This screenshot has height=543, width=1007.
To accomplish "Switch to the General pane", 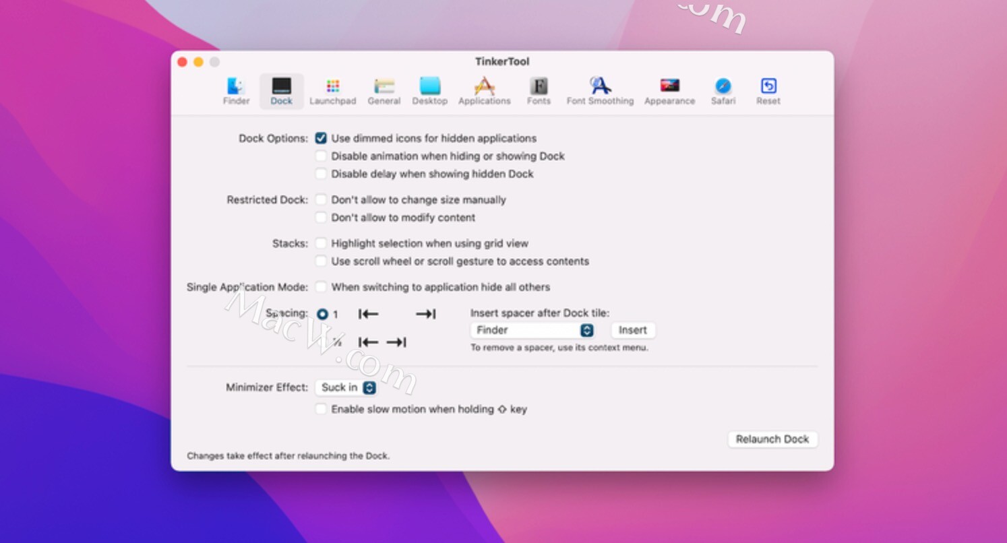I will click(x=384, y=91).
